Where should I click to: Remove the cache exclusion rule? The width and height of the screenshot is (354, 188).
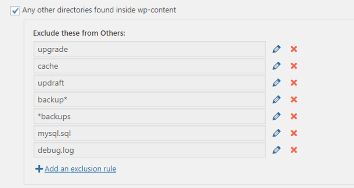[294, 66]
